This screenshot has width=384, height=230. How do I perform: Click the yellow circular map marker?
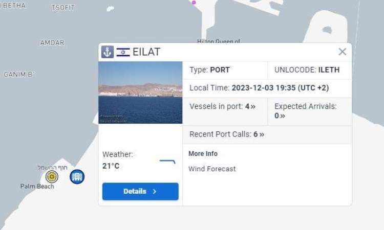52,176
